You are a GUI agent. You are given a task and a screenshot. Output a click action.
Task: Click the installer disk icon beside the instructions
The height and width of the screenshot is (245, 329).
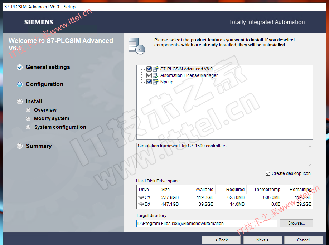click(136, 46)
